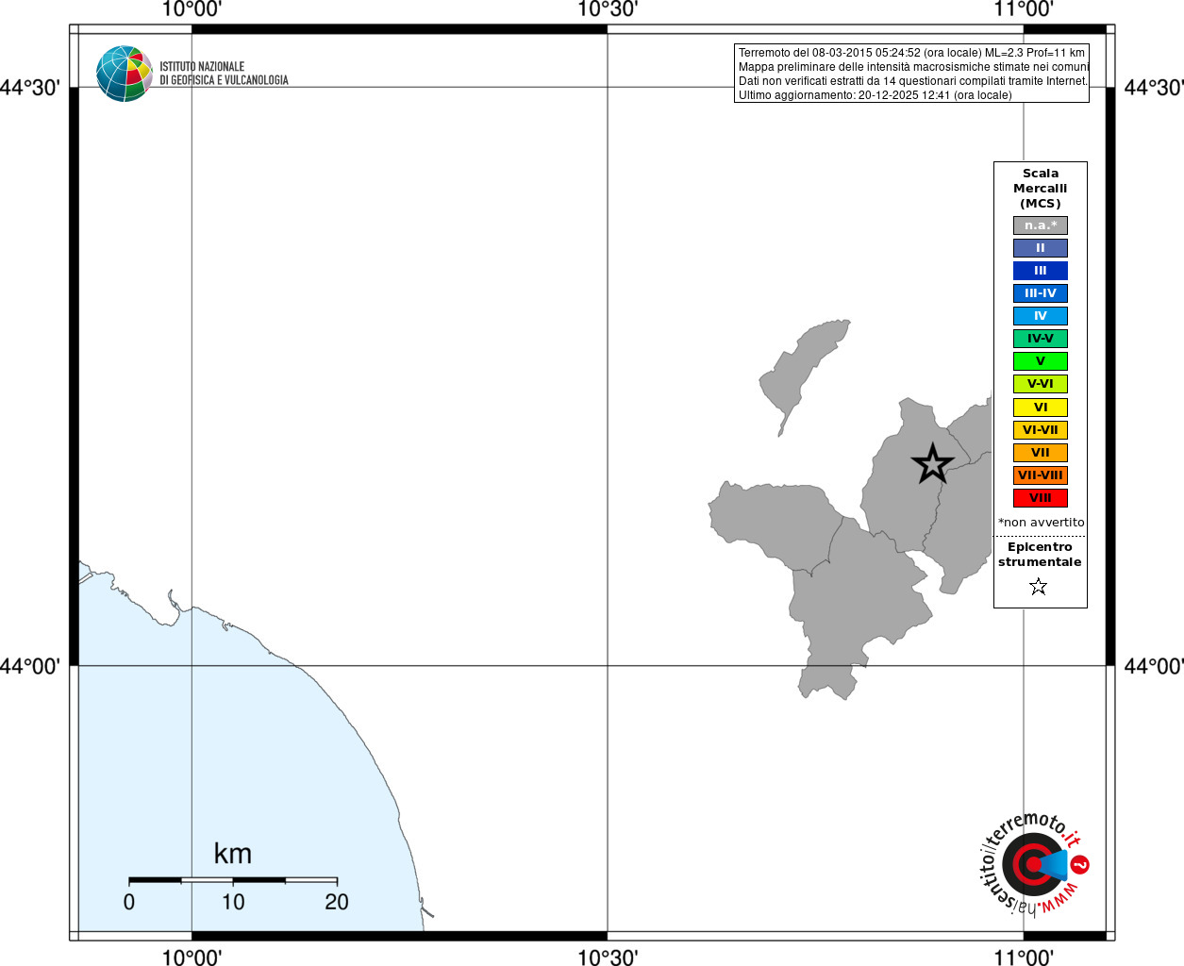Image resolution: width=1184 pixels, height=966 pixels.
Task: Click the bottom 10°00' longitude label
Action: pos(192,957)
